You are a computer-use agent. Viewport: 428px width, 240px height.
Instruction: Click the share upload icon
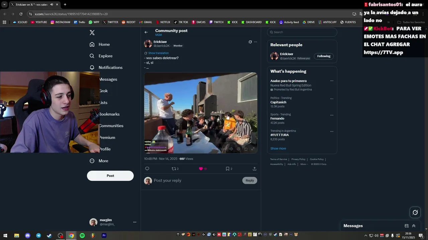[x=254, y=169]
